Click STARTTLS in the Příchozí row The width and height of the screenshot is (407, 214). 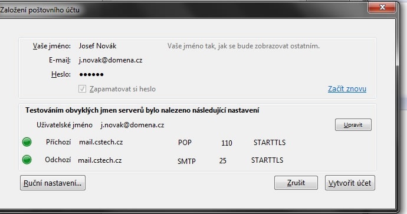270,143
